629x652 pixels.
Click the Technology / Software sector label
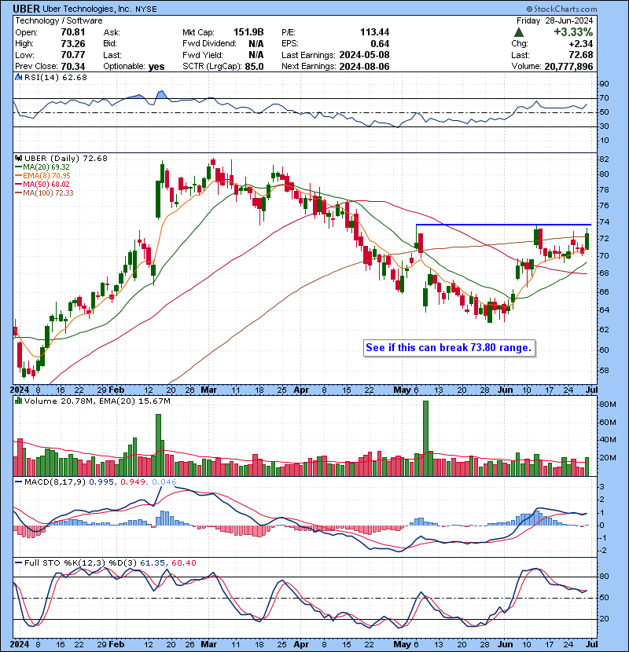click(x=59, y=20)
